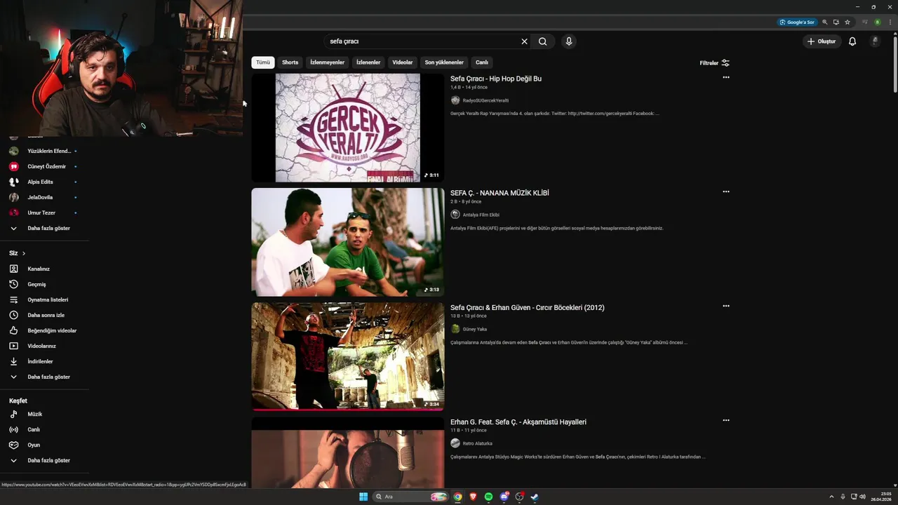Visit the Retro Alaturka channel

[478, 443]
